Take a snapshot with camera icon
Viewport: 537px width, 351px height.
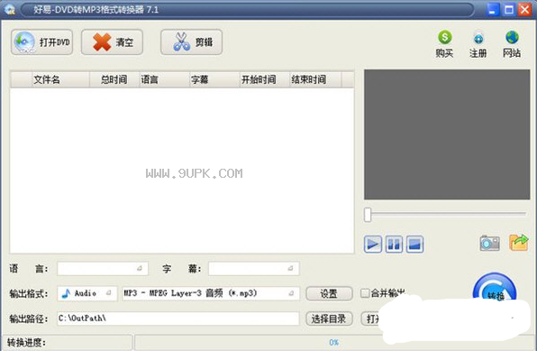(489, 244)
